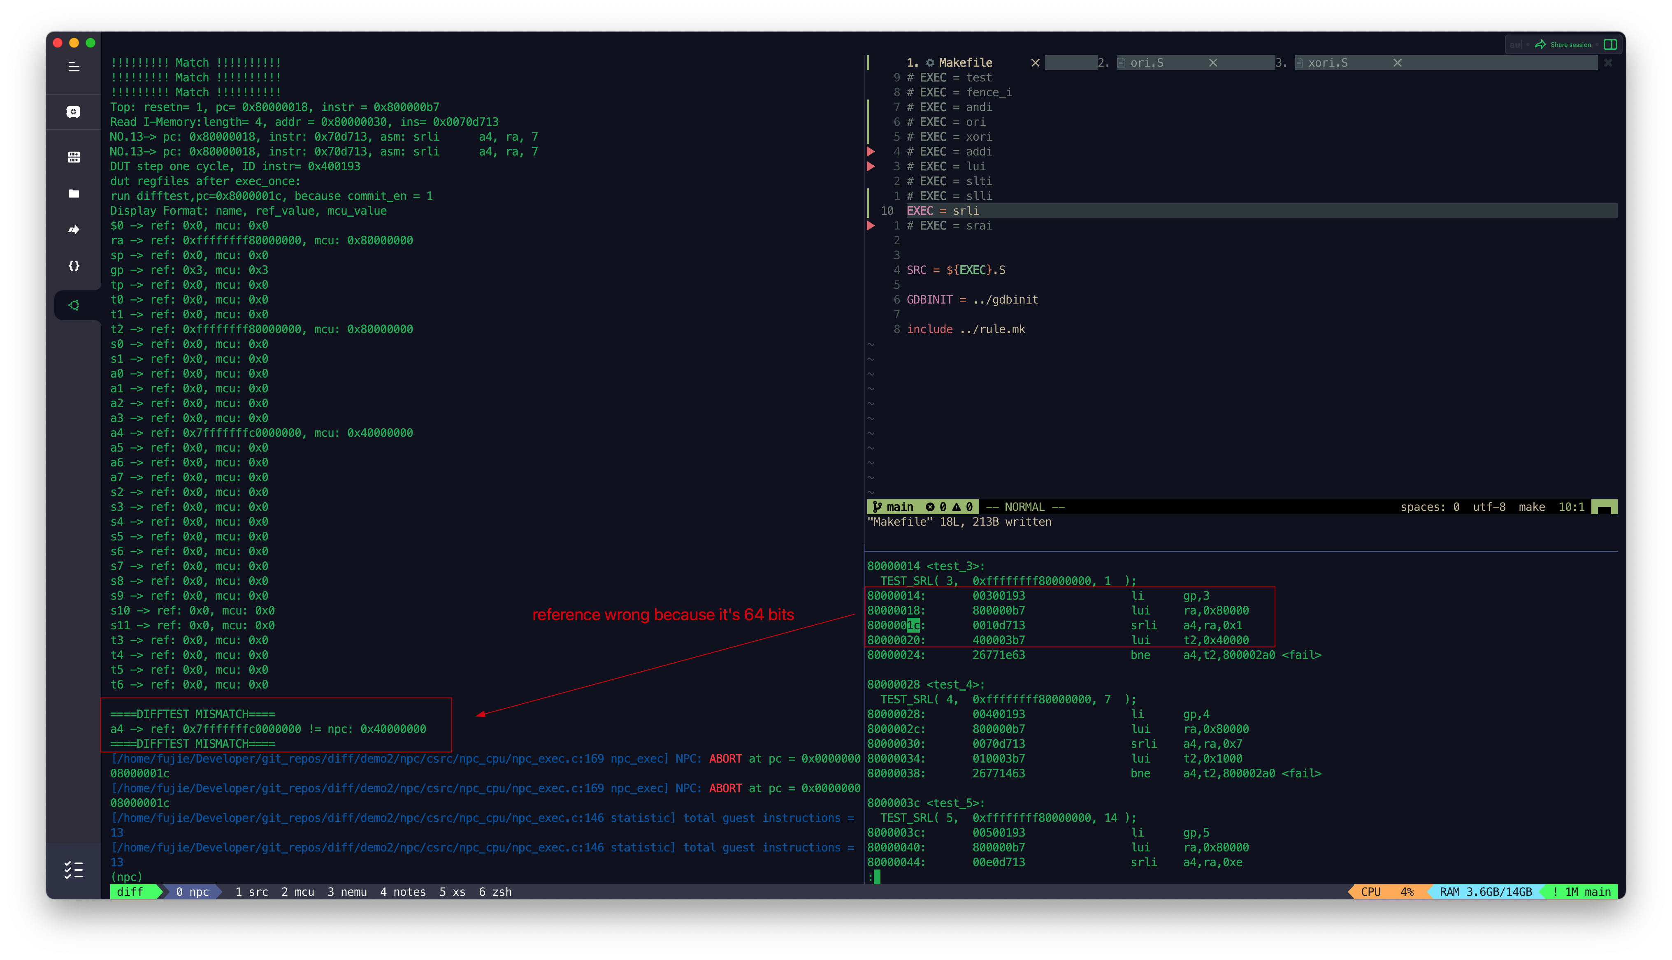Click the spaces: 0 indent indicator

(1429, 507)
